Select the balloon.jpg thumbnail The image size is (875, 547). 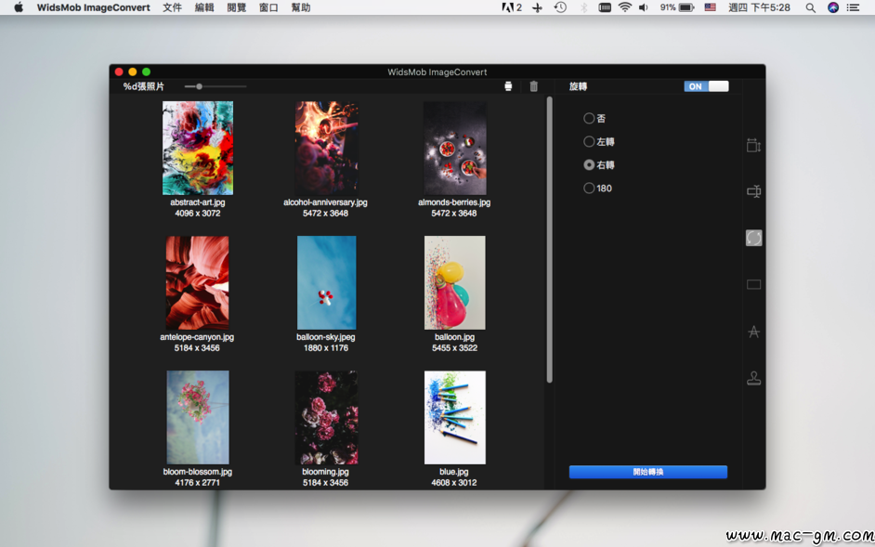[455, 282]
